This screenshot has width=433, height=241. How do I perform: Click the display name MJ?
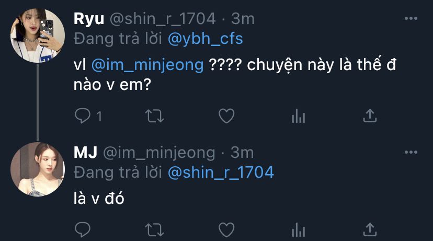[x=86, y=152]
